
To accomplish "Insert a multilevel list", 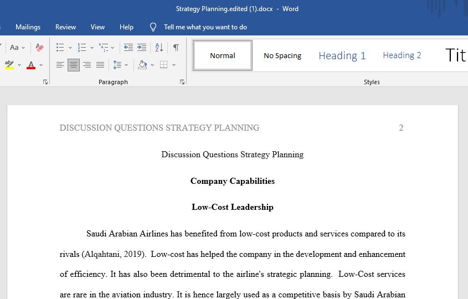I will [104, 48].
